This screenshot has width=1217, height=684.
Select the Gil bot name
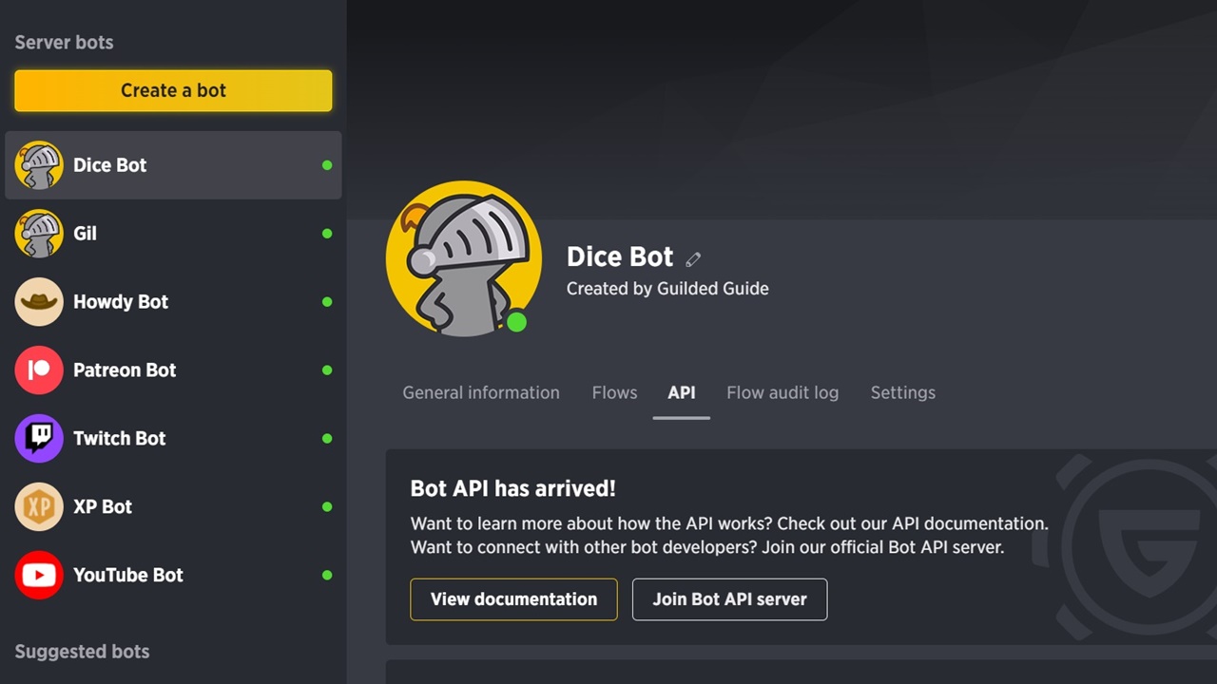point(85,234)
